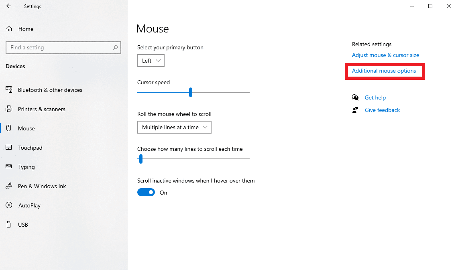Click the Pen & Windows Ink icon
This screenshot has width=458, height=270.
point(9,186)
